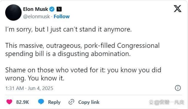The height and width of the screenshot is (109, 188).
Task: Click the blue reply speech bubble icon
Action: click(x=41, y=102)
